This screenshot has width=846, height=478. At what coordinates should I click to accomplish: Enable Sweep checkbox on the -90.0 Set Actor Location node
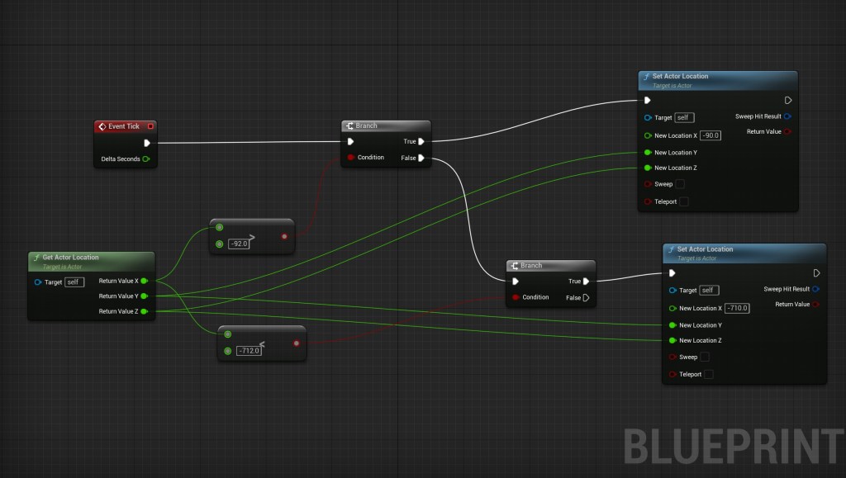[680, 184]
